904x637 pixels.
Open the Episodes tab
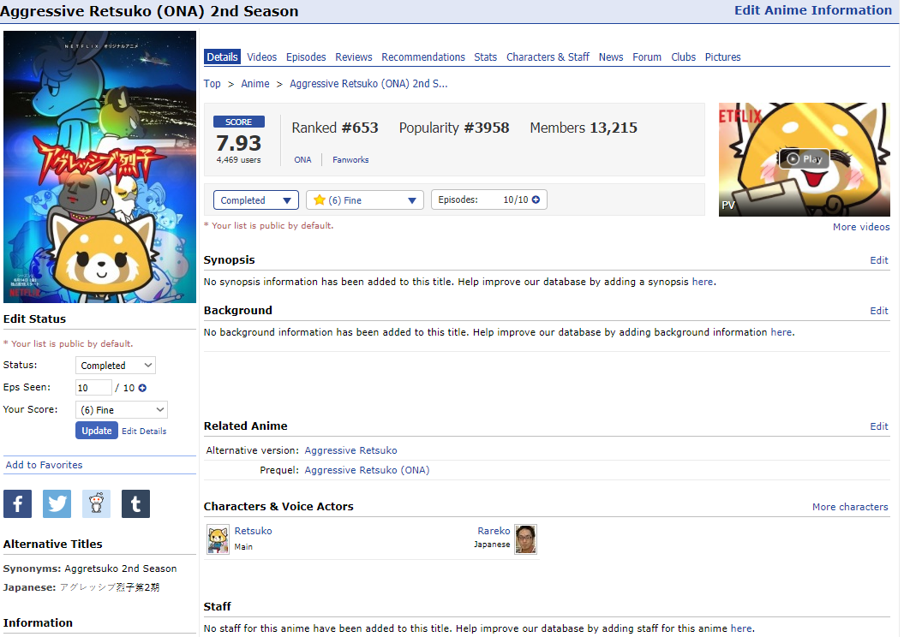tap(306, 57)
